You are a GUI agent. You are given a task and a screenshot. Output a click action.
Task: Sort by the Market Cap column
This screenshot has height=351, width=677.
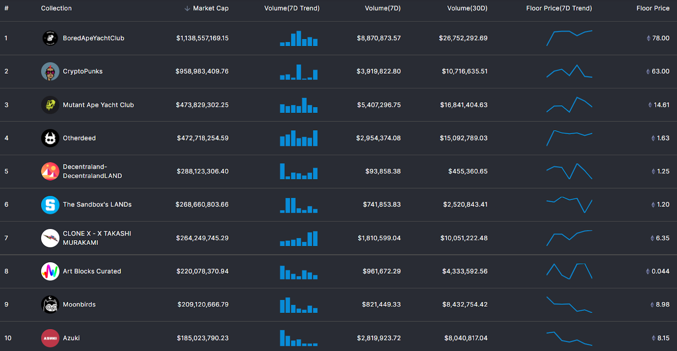pos(211,8)
